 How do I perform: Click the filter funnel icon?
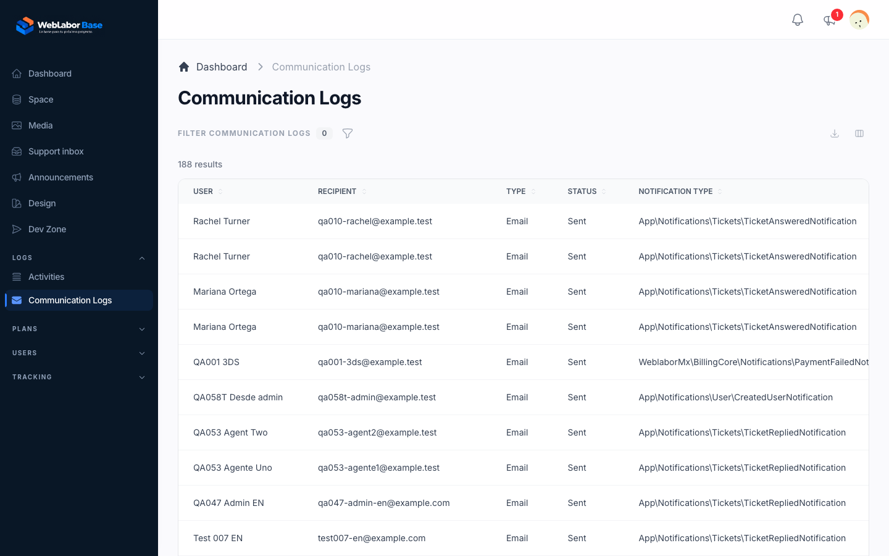(x=348, y=133)
